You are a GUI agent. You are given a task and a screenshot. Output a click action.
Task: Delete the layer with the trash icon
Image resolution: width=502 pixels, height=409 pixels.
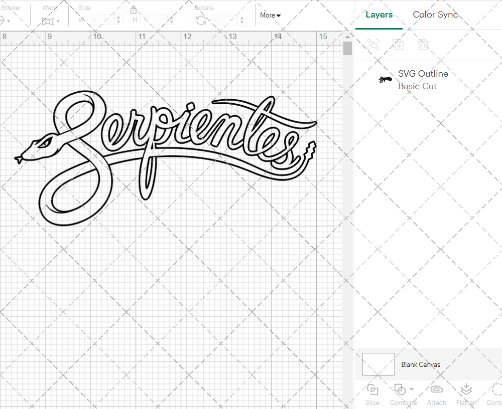pos(423,45)
